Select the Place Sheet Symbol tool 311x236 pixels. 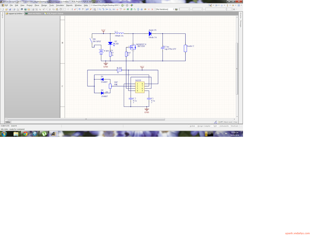(x=128, y=9)
